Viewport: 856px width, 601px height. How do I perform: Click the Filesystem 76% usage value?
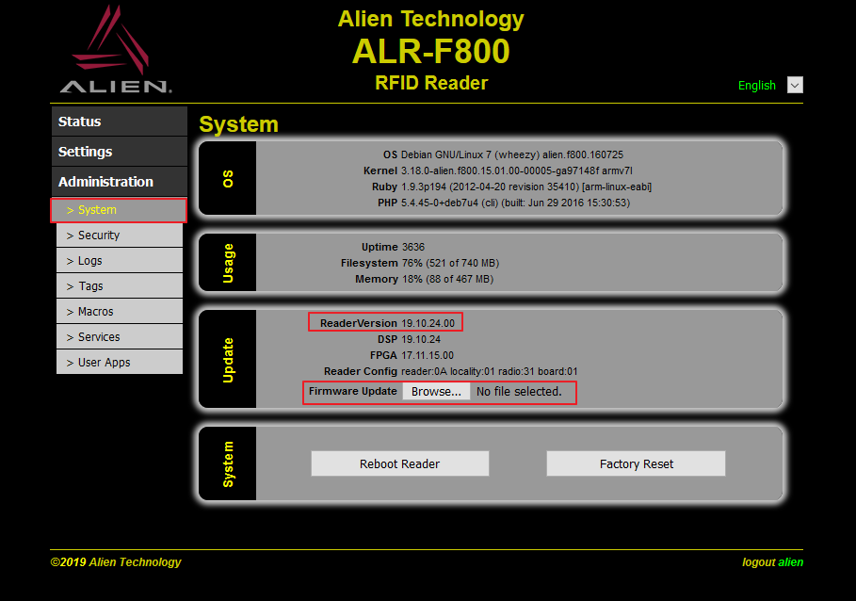[x=450, y=263]
